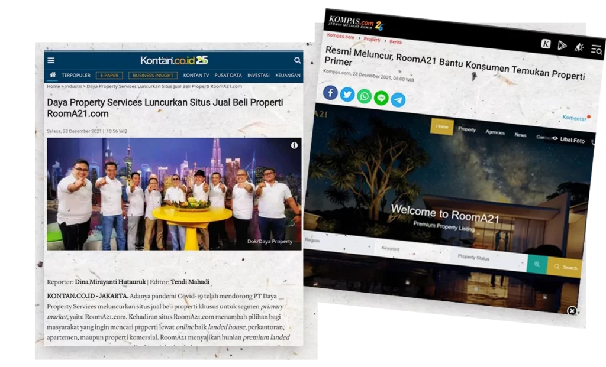Open the Kontan hamburger menu

(51, 60)
